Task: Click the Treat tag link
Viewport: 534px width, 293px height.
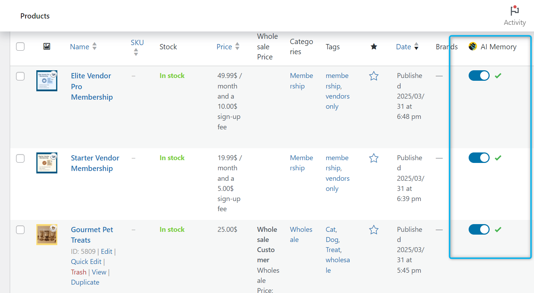Action: [x=334, y=250]
